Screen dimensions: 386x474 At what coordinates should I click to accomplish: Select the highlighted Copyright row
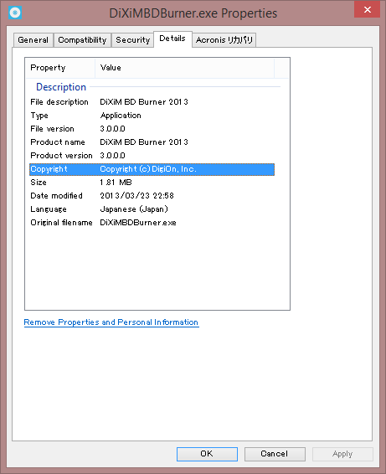point(152,169)
